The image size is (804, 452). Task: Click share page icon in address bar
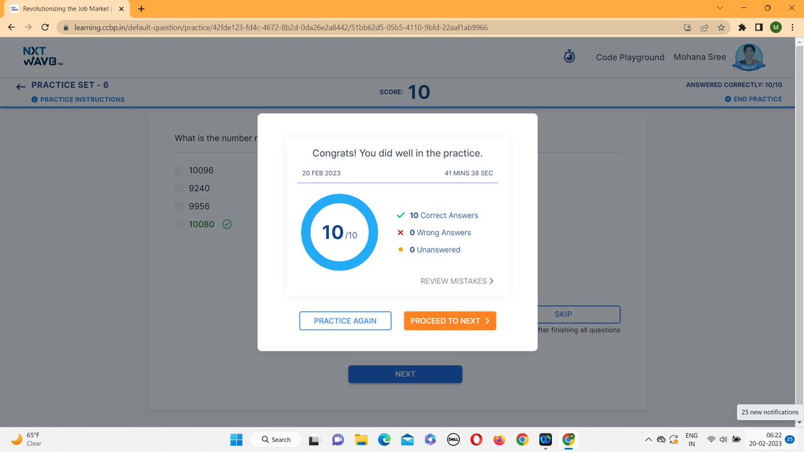click(x=705, y=27)
